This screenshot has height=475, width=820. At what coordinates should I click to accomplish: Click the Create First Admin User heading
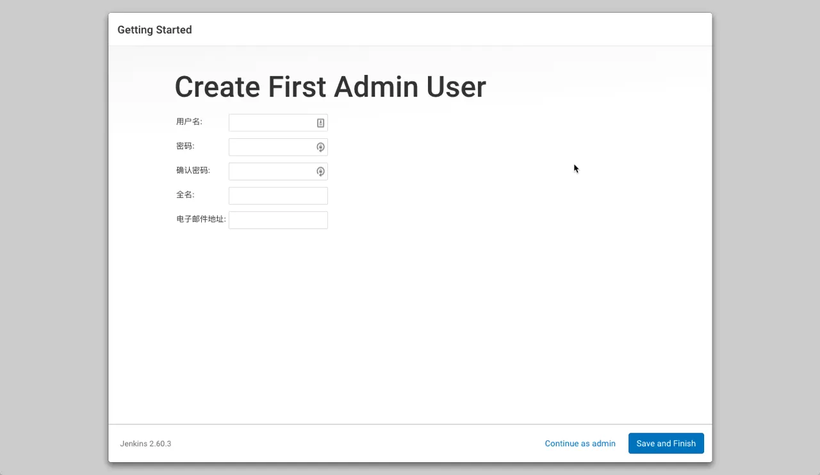(x=330, y=87)
